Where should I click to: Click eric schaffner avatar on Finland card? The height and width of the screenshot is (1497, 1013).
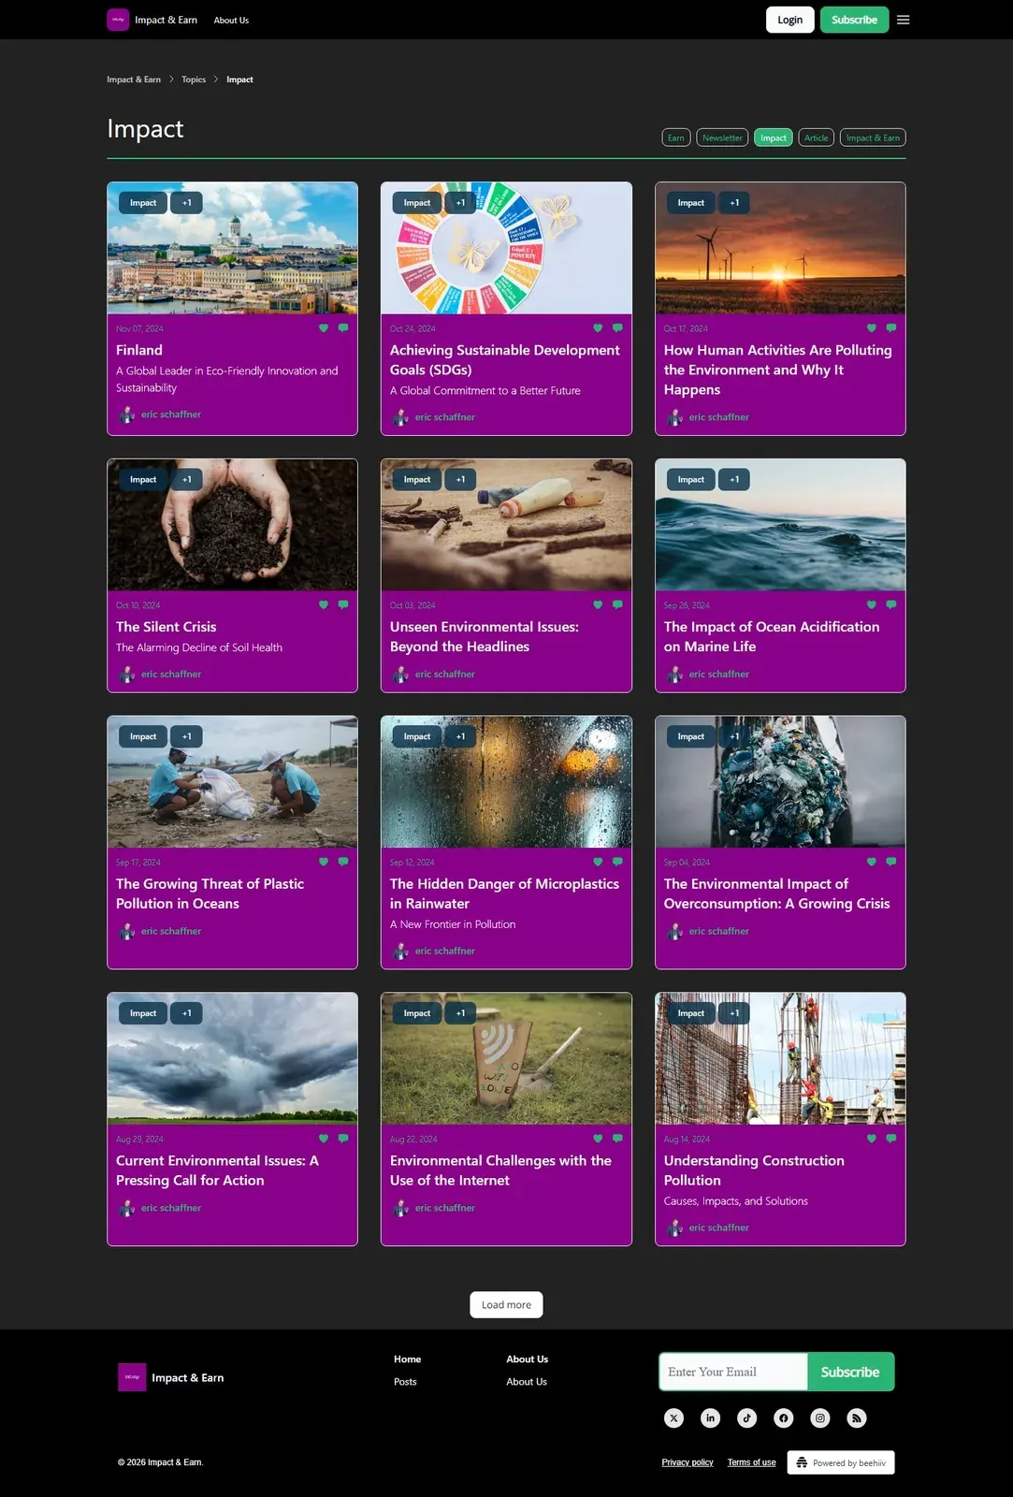coord(127,414)
